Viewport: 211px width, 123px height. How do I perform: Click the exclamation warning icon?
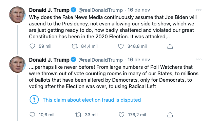point(34,100)
